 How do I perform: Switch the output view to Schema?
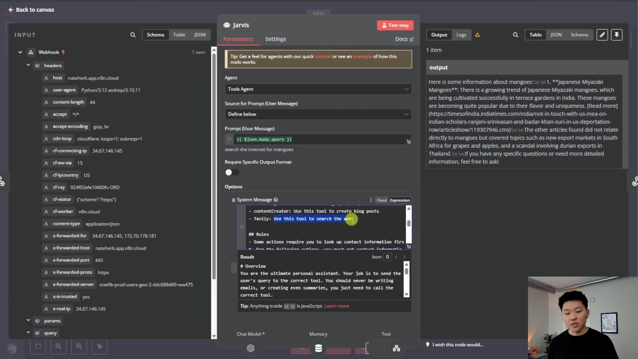pos(579,35)
